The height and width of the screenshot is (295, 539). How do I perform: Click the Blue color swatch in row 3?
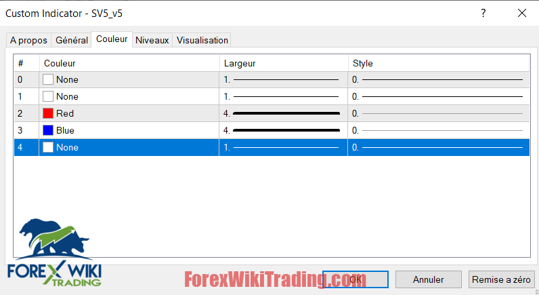click(48, 130)
